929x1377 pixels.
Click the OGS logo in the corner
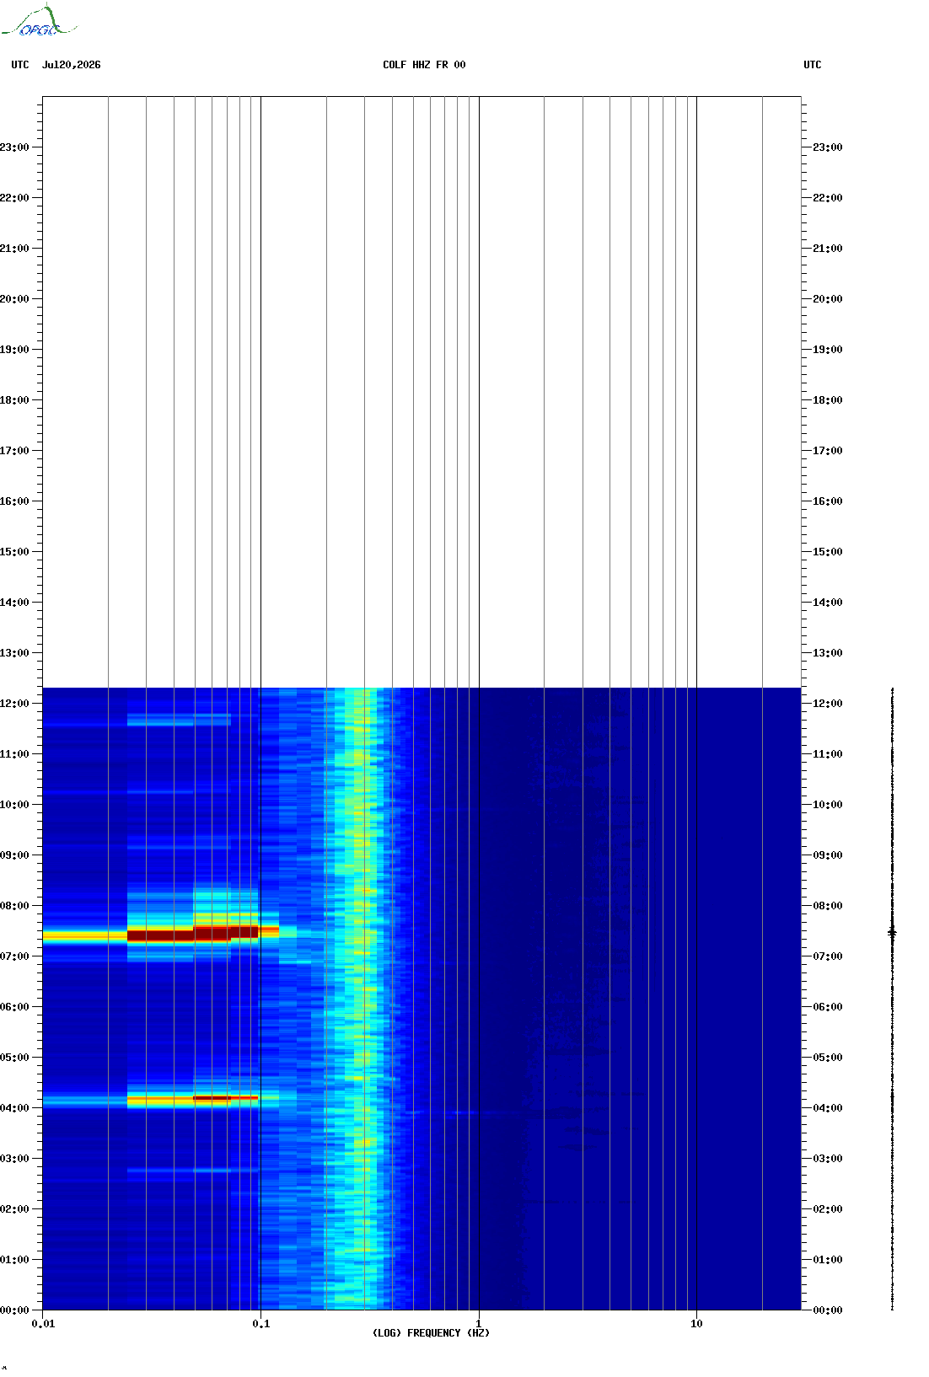point(38,21)
